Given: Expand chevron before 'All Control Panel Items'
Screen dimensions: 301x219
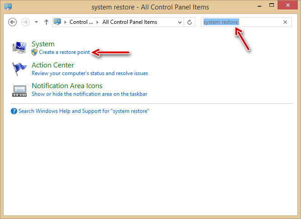Looking at the screenshot, I should (97, 22).
